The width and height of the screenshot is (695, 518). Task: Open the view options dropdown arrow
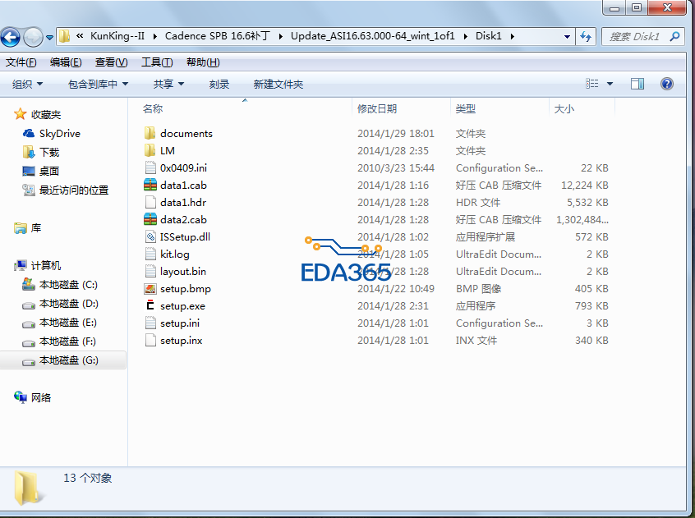click(x=610, y=84)
